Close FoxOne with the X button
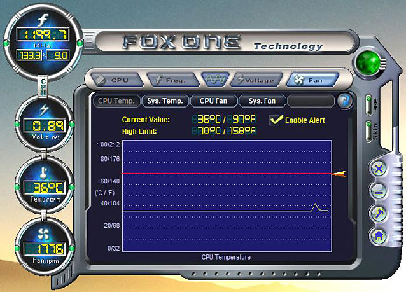This screenshot has width=406, height=292. pyautogui.click(x=379, y=169)
